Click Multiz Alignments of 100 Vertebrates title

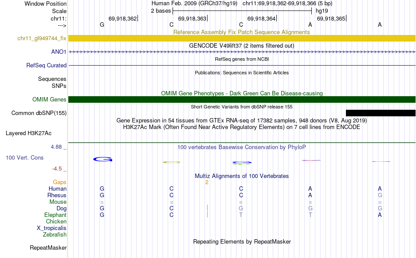coord(242,176)
